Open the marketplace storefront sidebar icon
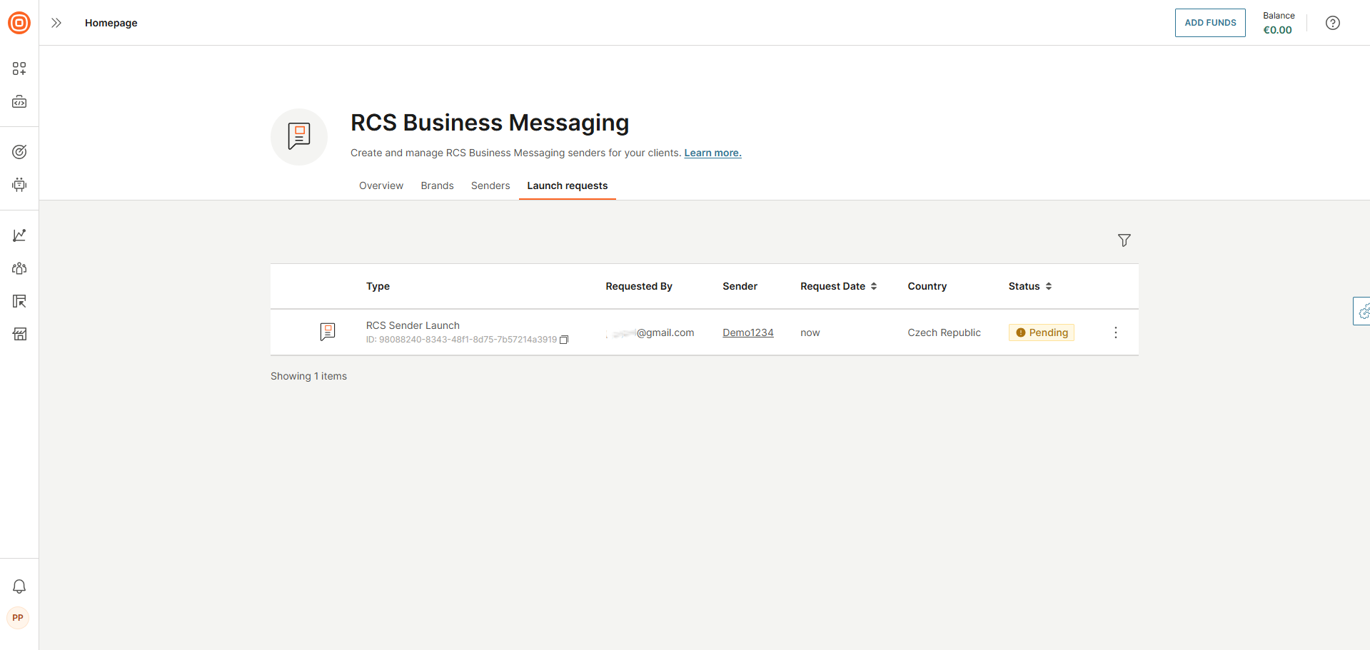 [x=19, y=334]
